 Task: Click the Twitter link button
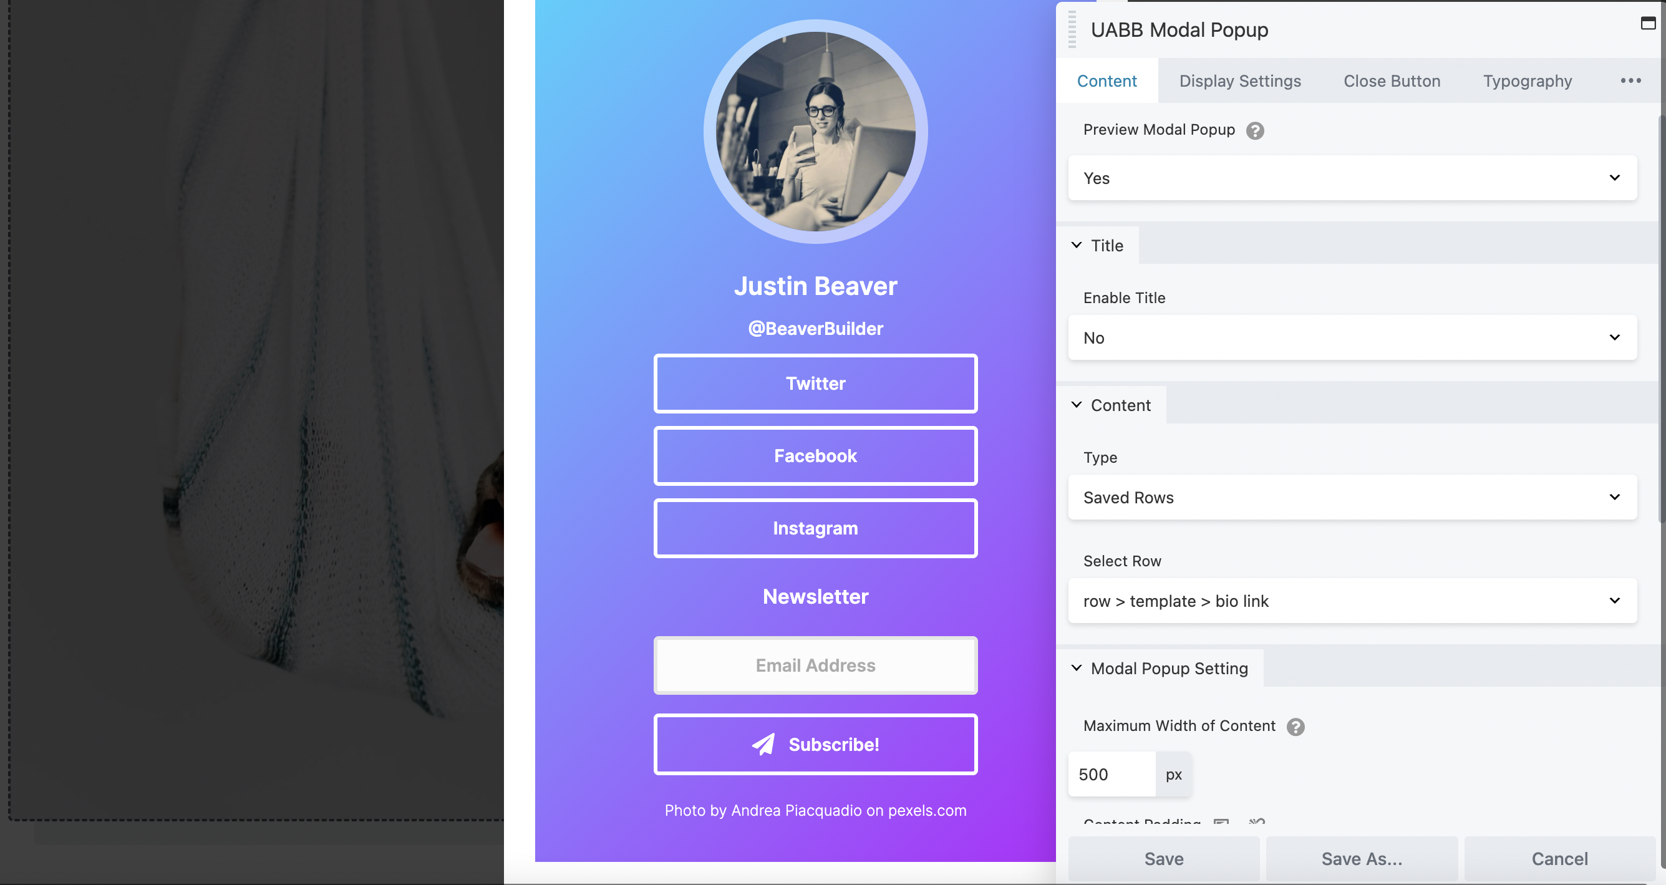pyautogui.click(x=816, y=384)
